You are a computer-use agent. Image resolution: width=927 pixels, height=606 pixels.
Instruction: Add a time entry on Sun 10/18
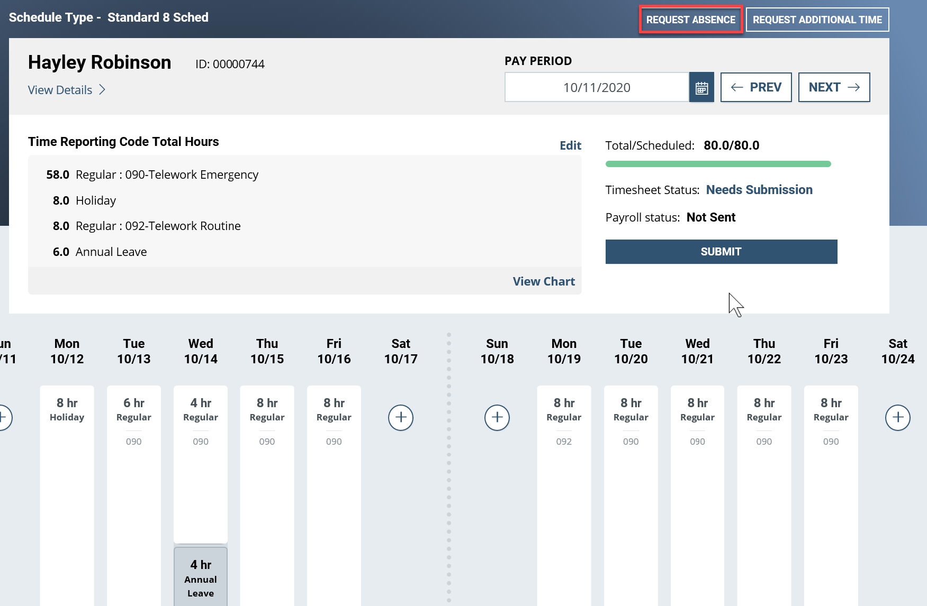pyautogui.click(x=497, y=418)
